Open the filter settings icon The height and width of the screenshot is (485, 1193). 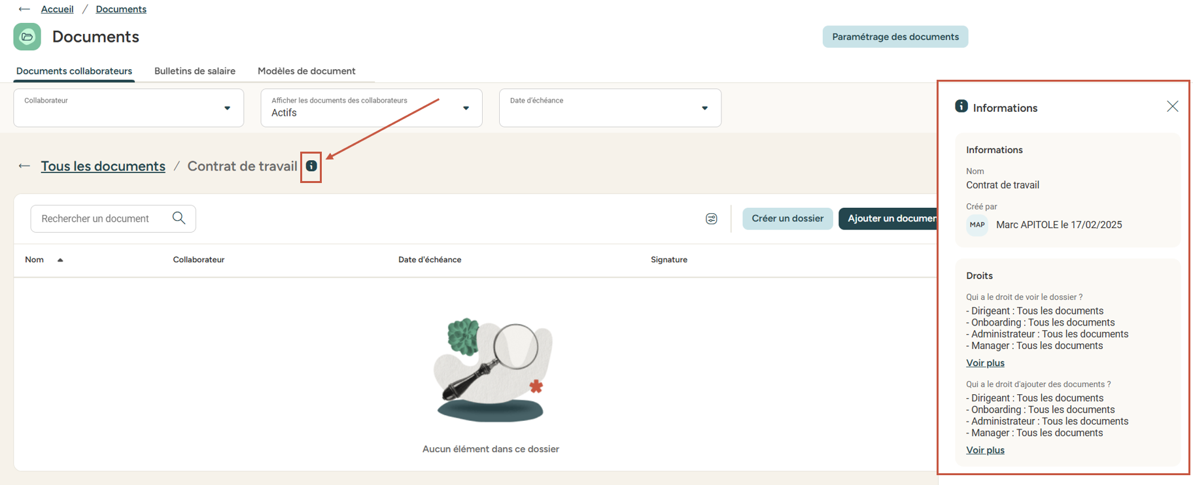point(712,219)
